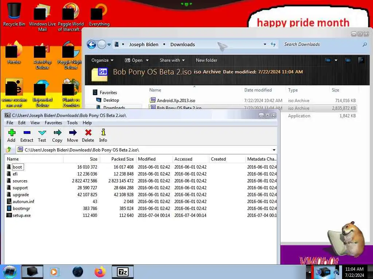This screenshot has width=373, height=279.
Task: Sort by Accessed column
Action: click(191, 159)
